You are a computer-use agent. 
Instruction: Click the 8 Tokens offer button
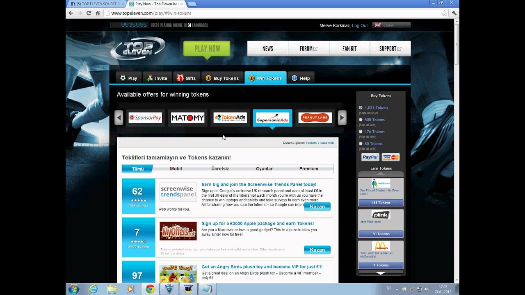point(381,265)
